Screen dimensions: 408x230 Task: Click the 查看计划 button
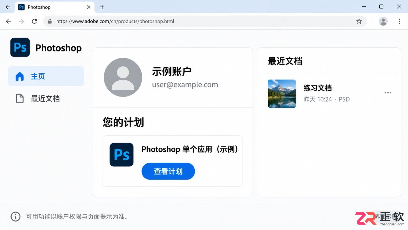point(168,171)
